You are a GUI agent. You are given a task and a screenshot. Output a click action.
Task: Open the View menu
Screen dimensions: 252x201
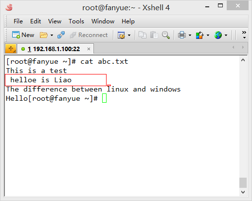click(54, 21)
